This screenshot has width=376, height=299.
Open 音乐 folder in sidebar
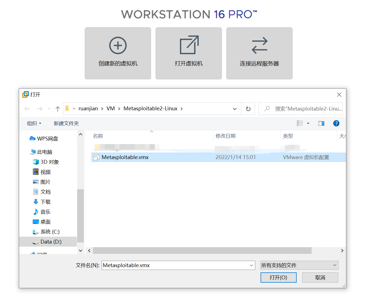pyautogui.click(x=42, y=212)
